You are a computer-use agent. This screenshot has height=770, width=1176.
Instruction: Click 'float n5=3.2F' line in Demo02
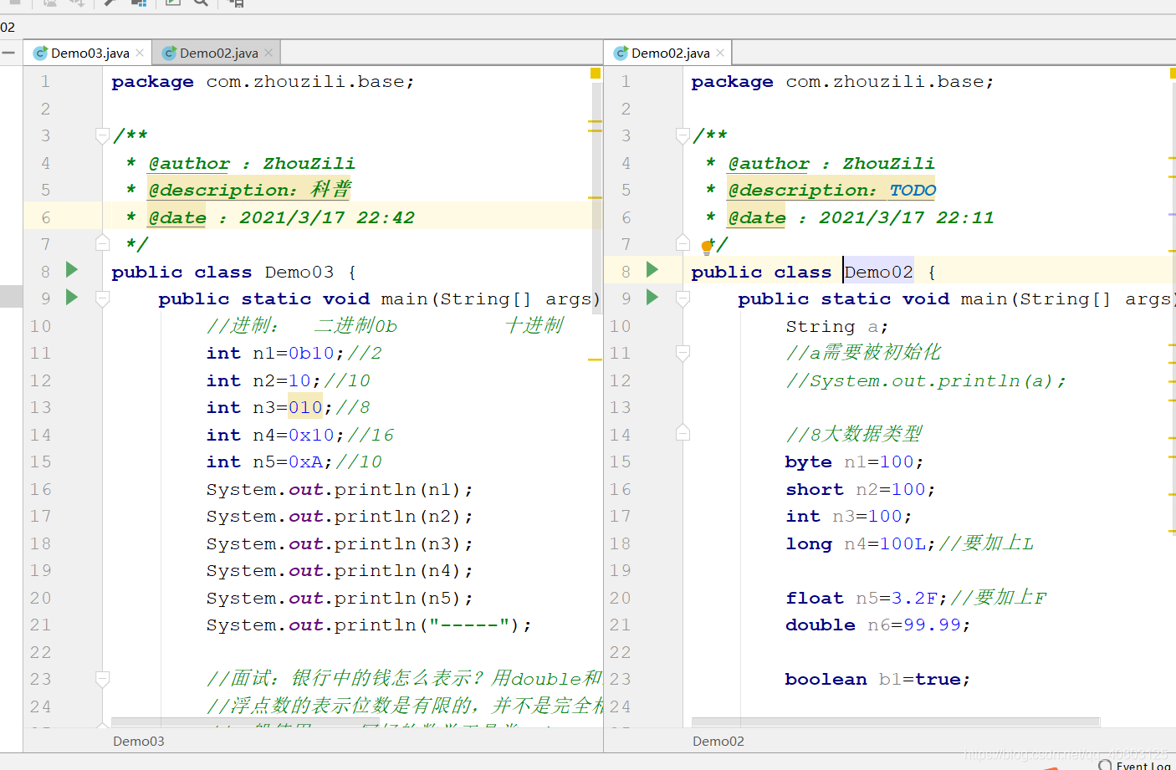click(x=917, y=598)
